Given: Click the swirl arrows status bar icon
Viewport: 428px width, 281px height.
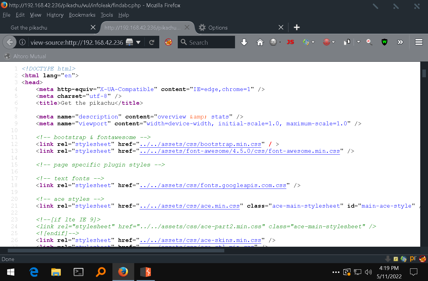Looking at the screenshot, I should [404, 259].
